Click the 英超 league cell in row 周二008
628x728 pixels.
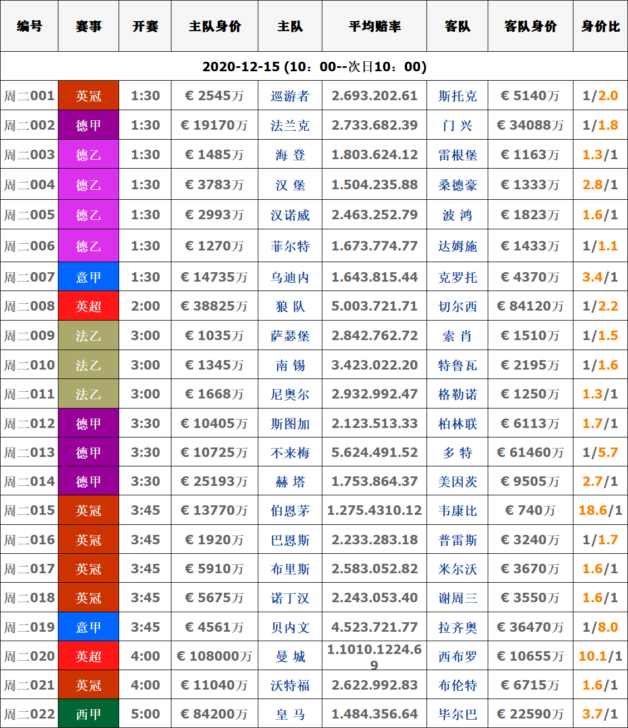89,307
